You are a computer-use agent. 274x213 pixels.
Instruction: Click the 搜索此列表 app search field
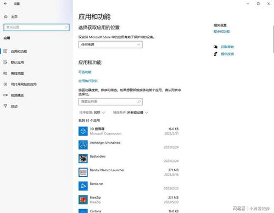(x=110, y=102)
